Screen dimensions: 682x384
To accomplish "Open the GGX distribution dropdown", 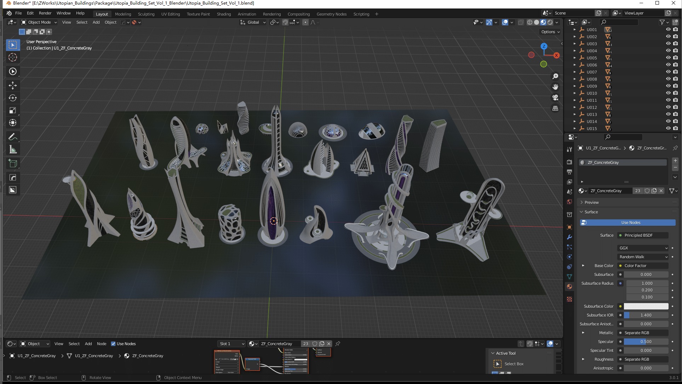I will [x=643, y=248].
